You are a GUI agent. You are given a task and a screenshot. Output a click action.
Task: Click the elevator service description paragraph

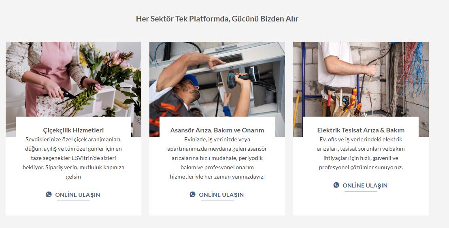click(217, 158)
